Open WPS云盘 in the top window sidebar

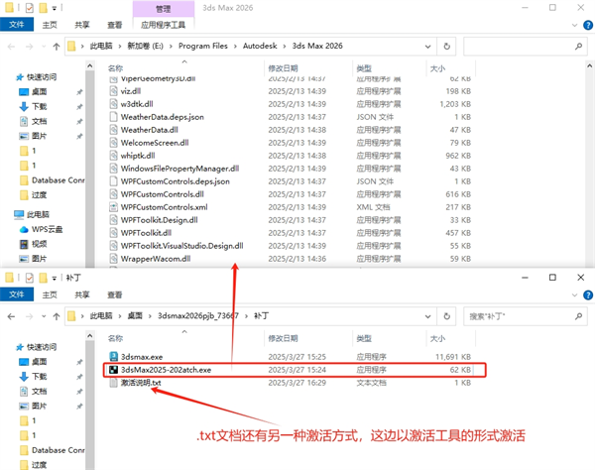(47, 228)
